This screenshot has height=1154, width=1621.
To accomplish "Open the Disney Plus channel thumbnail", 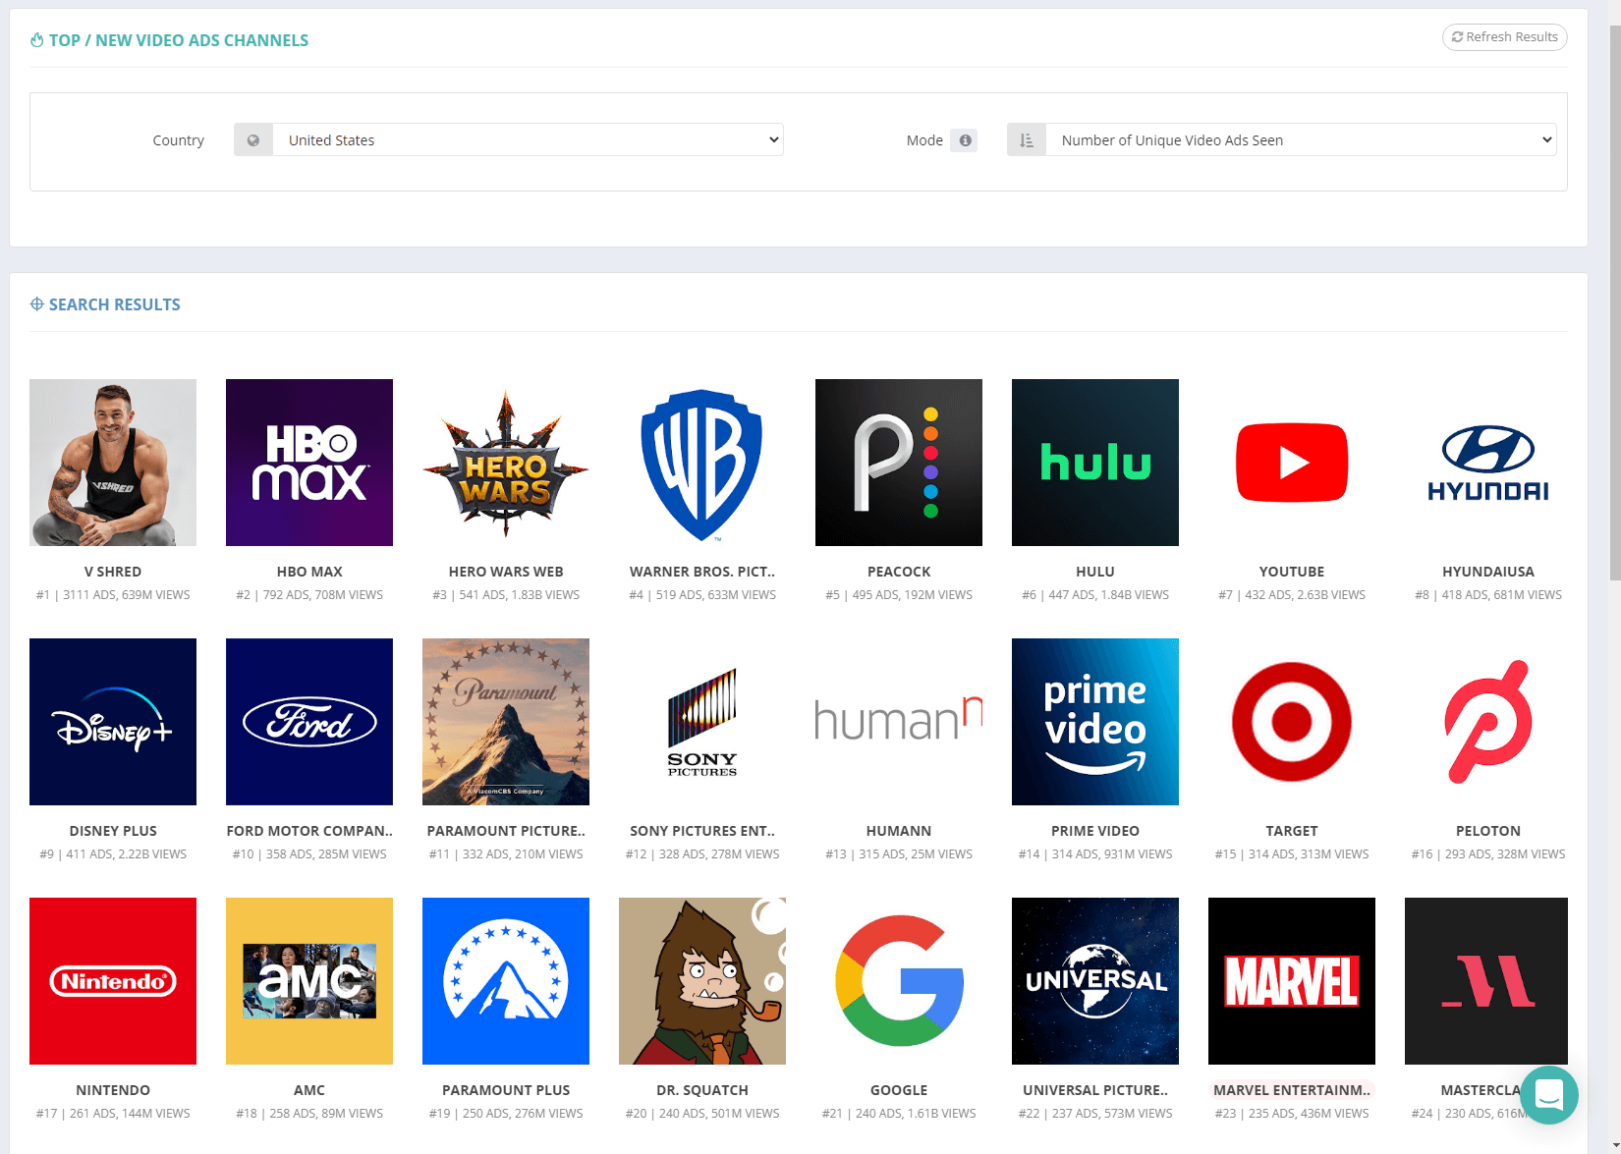I will 113,722.
